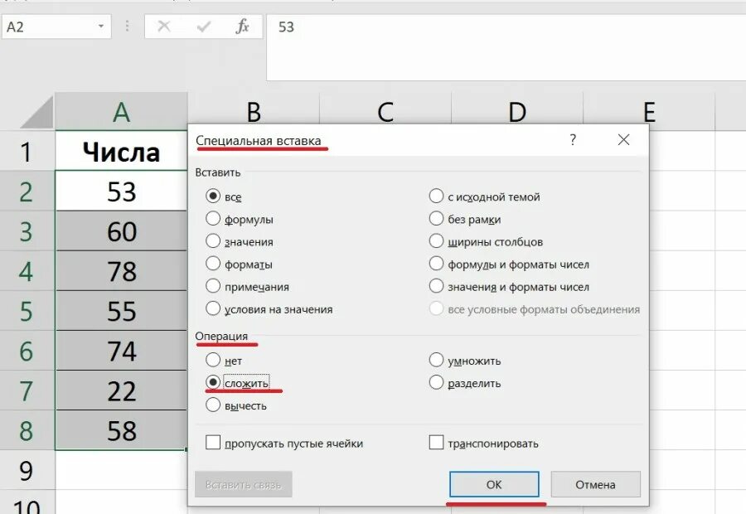This screenshot has height=514, width=746.
Task: Click the Select All corner triangle
Action: 38,112
